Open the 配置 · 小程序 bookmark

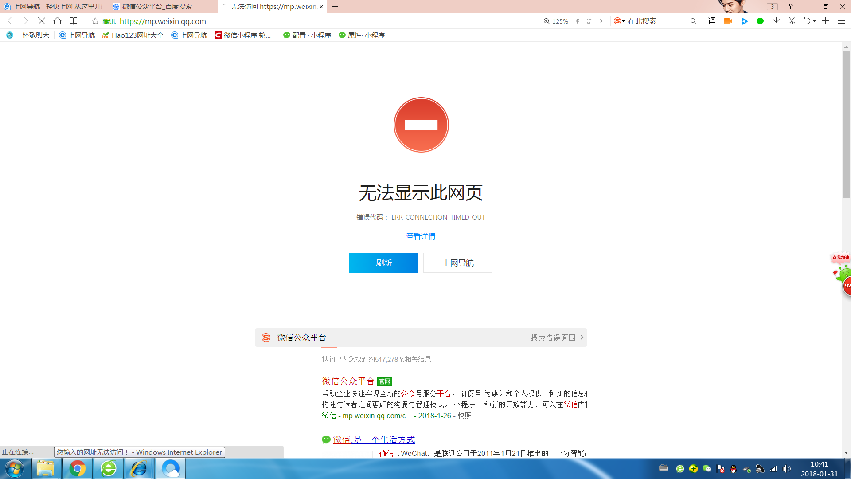[307, 35]
